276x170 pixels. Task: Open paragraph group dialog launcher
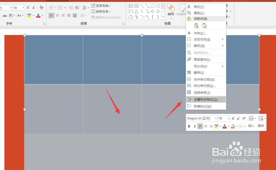point(124,24)
